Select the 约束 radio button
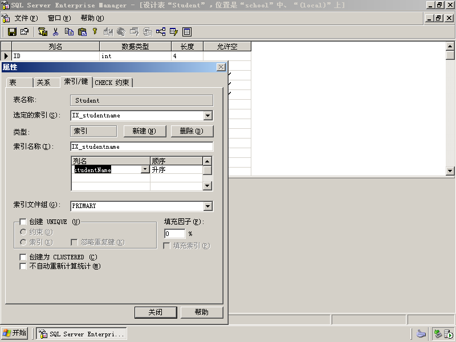The image size is (456, 342). click(23, 232)
